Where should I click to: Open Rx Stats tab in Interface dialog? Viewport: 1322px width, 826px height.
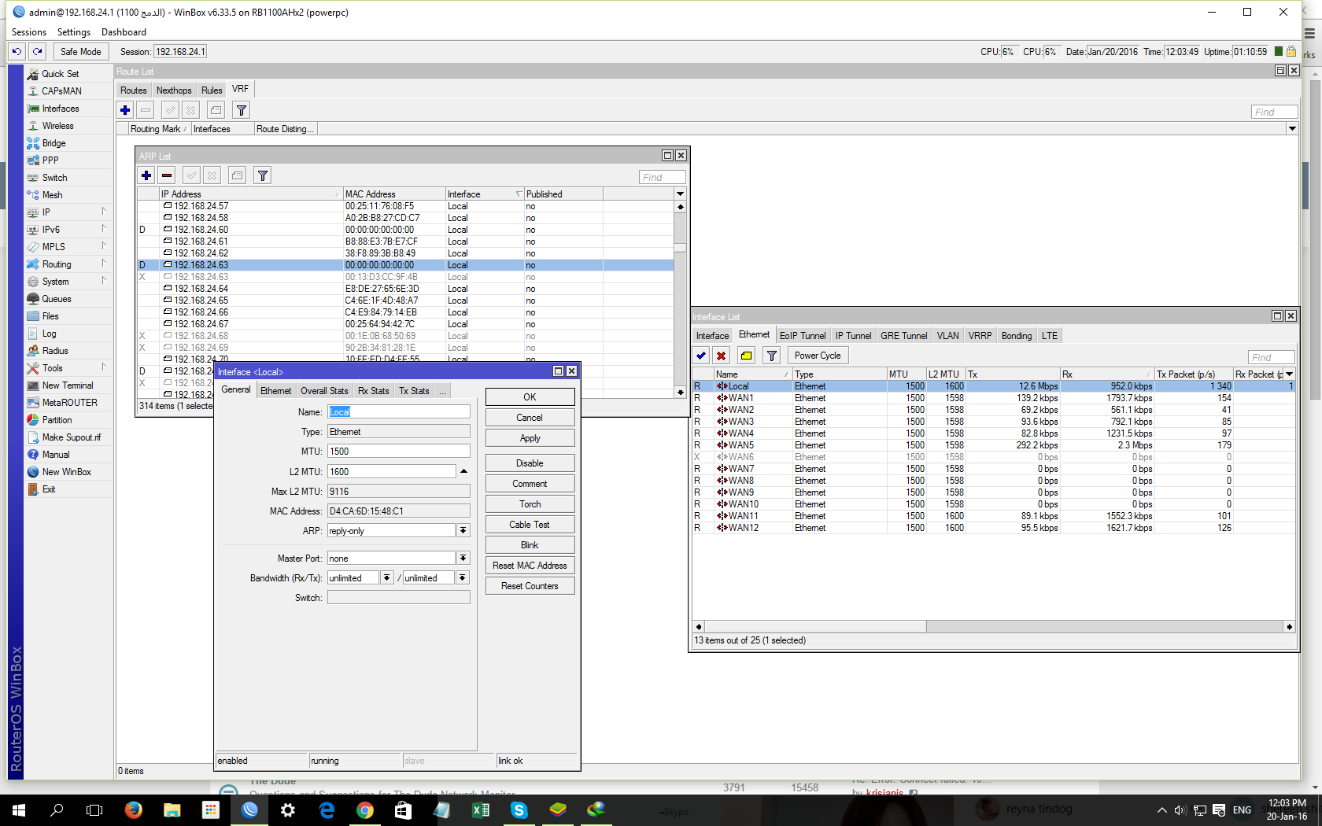pyautogui.click(x=373, y=391)
